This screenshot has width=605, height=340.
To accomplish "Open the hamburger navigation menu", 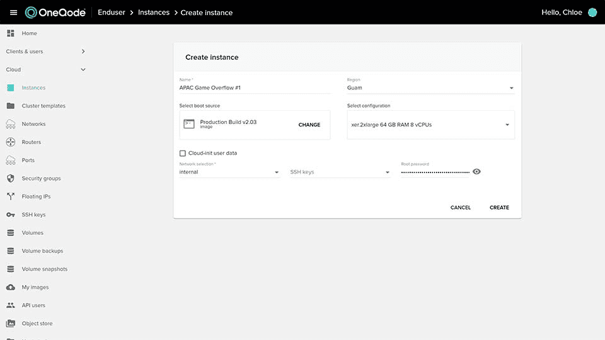I will 13,13.
